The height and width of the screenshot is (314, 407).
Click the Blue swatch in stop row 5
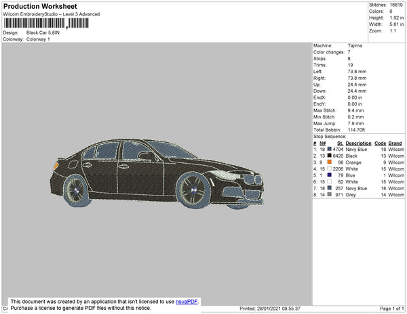[x=330, y=175]
